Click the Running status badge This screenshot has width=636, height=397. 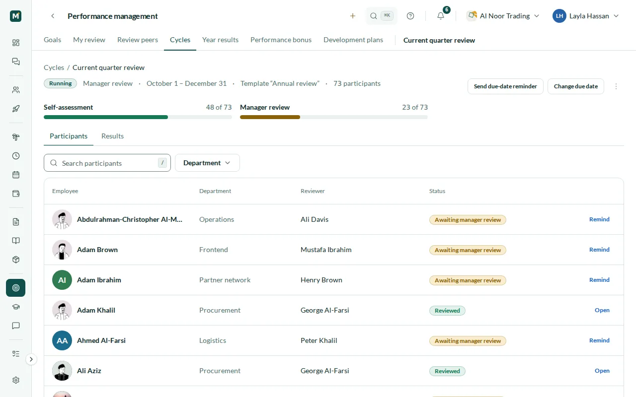[x=60, y=83]
